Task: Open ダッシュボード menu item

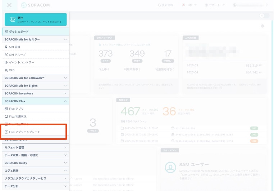Action: pyautogui.click(x=36, y=32)
